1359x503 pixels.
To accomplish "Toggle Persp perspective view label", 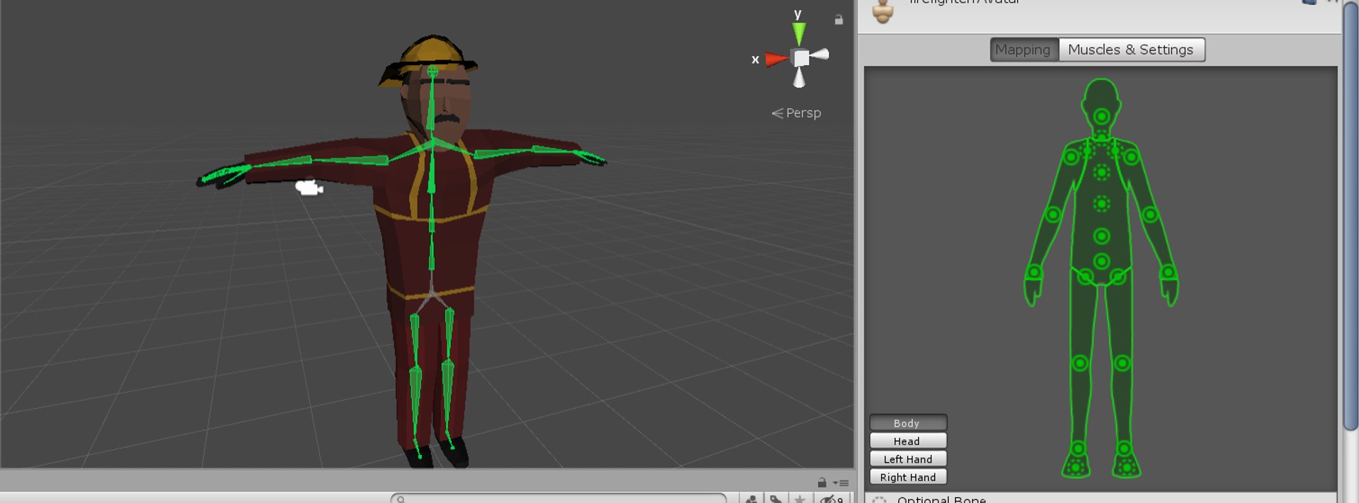I will (x=796, y=113).
